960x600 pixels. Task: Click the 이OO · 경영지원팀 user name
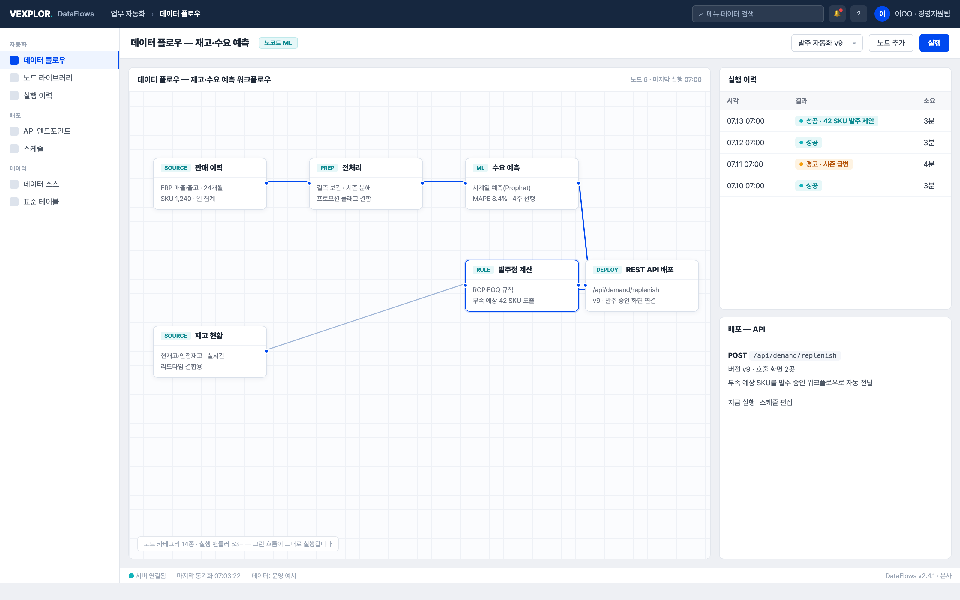coord(922,14)
